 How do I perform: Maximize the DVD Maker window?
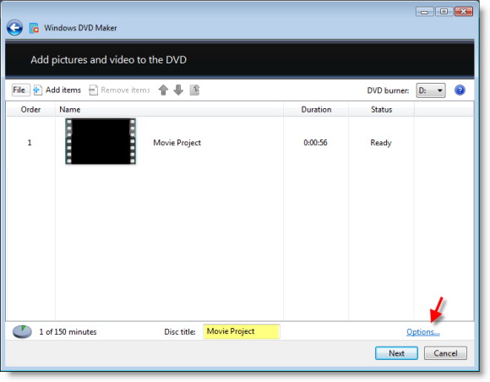click(444, 12)
